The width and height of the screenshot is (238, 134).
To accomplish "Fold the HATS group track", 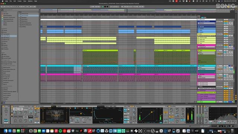I will [198, 34].
